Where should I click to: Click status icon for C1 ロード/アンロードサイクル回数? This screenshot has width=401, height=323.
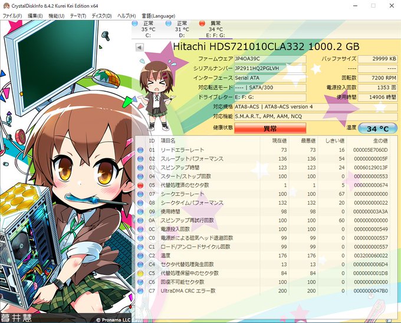coord(140,247)
